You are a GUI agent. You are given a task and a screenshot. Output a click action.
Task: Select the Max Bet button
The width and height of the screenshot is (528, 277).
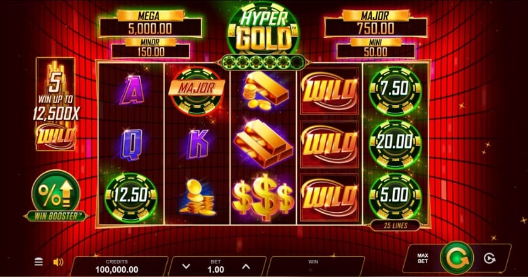pyautogui.click(x=423, y=258)
